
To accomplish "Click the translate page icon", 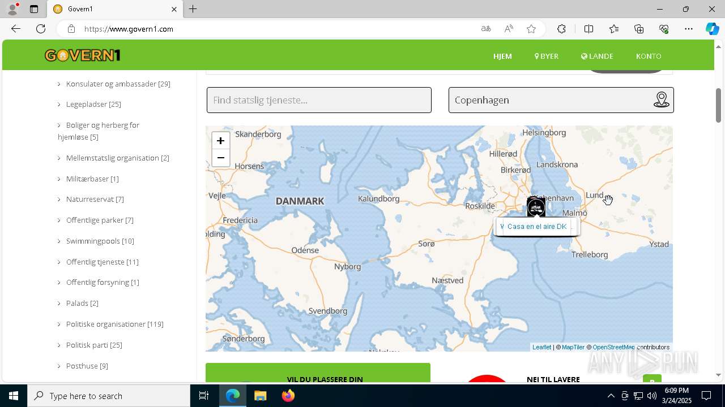I will coord(485,29).
